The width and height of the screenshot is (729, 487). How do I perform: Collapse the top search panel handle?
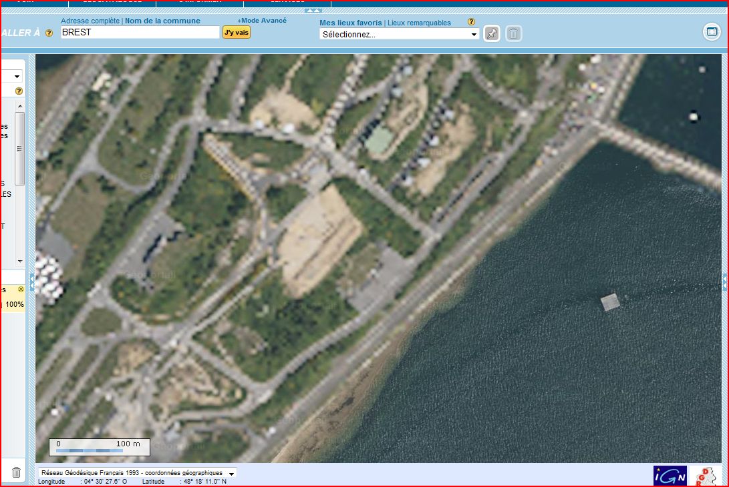point(313,11)
